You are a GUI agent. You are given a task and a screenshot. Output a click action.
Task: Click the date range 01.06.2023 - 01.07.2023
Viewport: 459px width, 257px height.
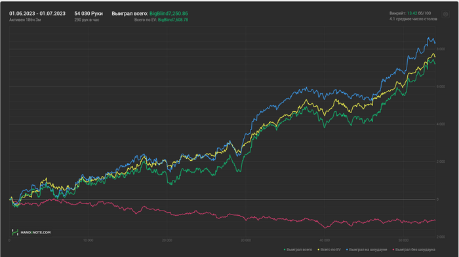[37, 14]
